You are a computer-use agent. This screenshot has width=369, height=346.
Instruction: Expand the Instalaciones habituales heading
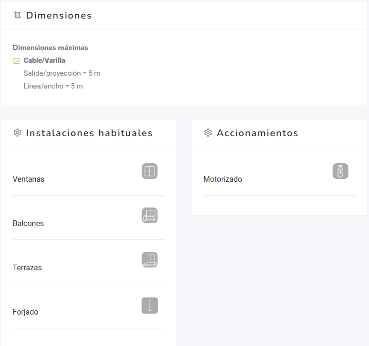[x=89, y=133]
